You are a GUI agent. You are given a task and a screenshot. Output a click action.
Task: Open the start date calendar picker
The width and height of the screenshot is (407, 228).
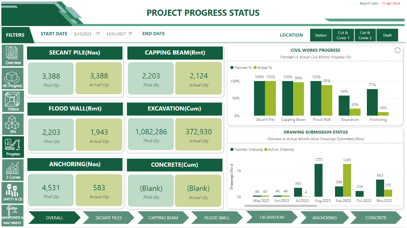[x=98, y=34]
